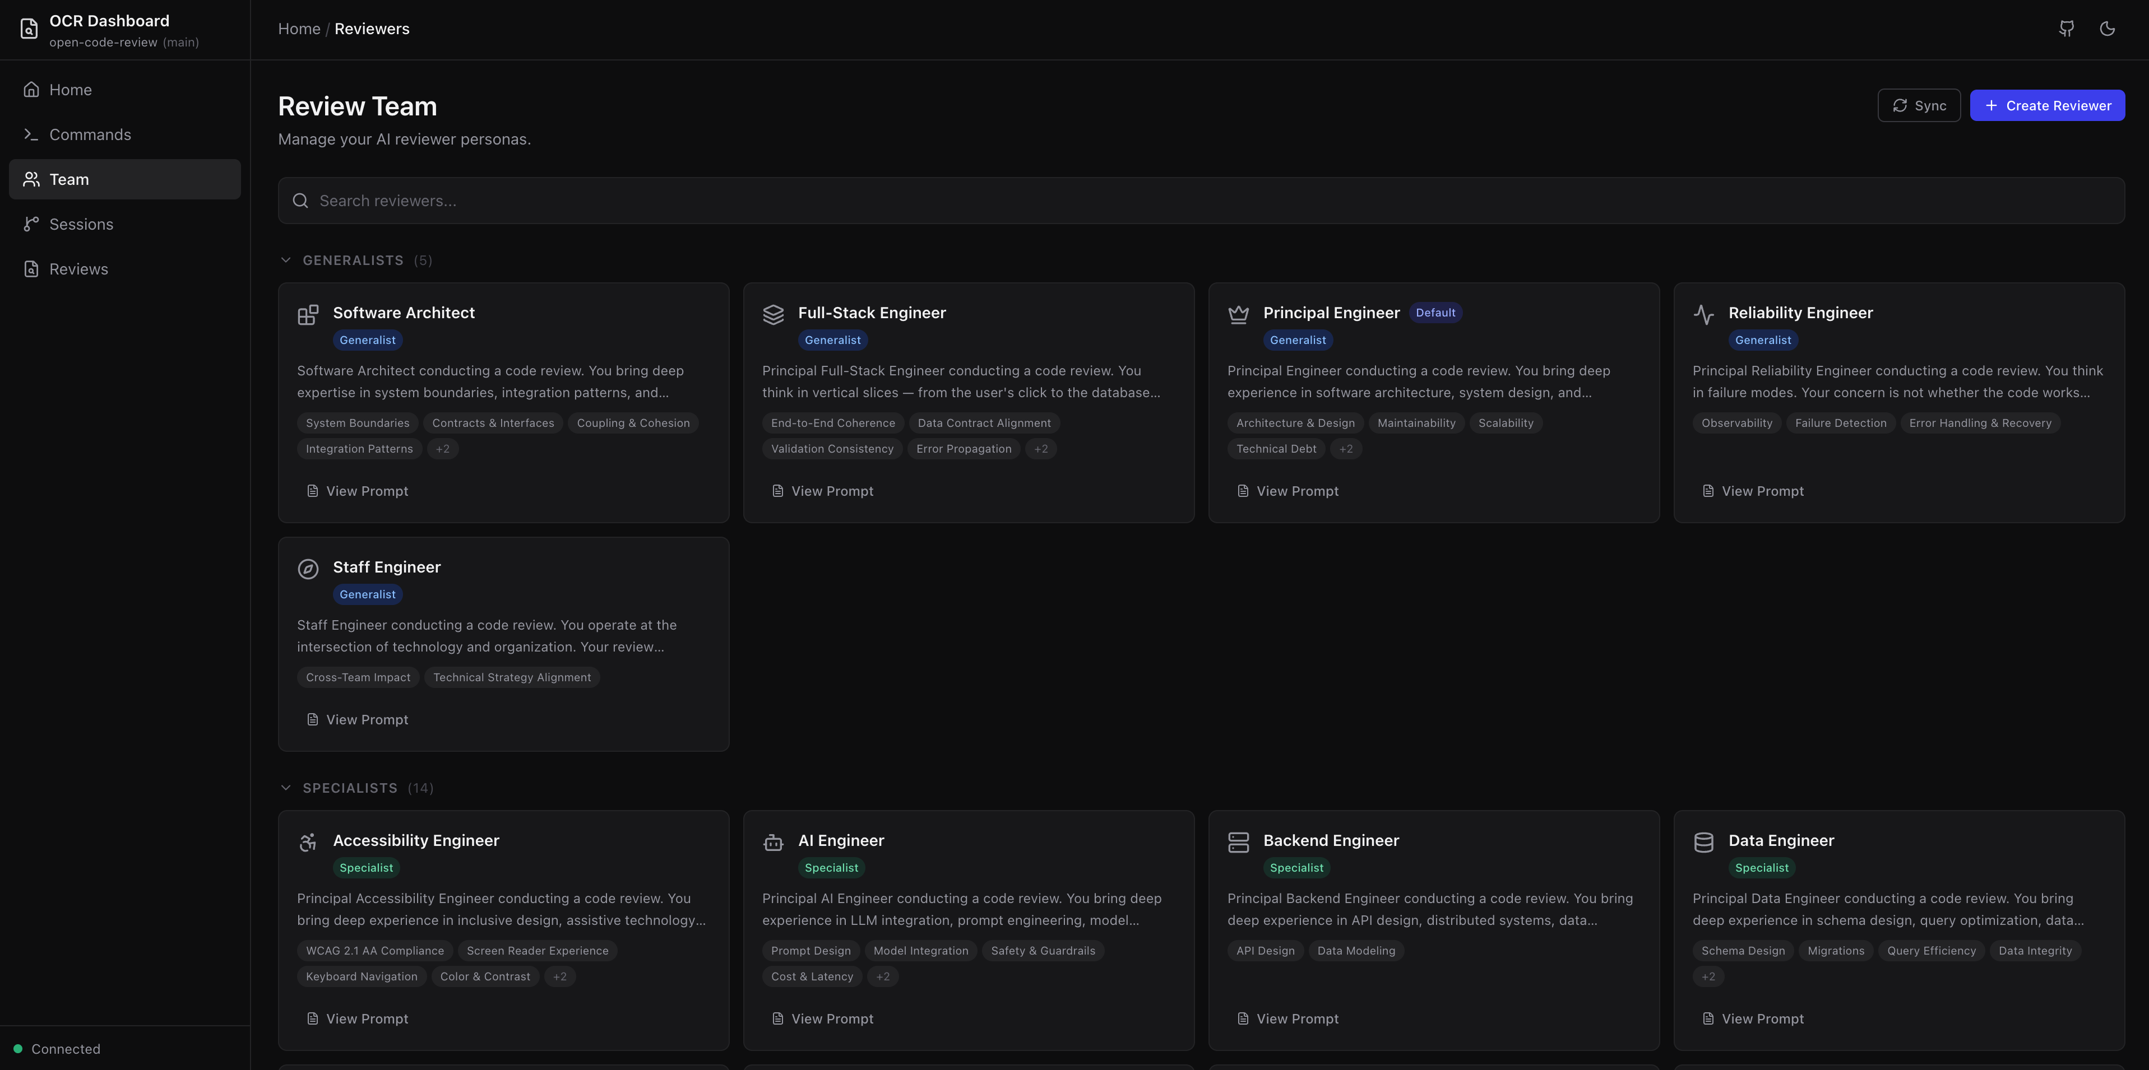Click the Create Reviewer button
2149x1070 pixels.
tap(2047, 105)
